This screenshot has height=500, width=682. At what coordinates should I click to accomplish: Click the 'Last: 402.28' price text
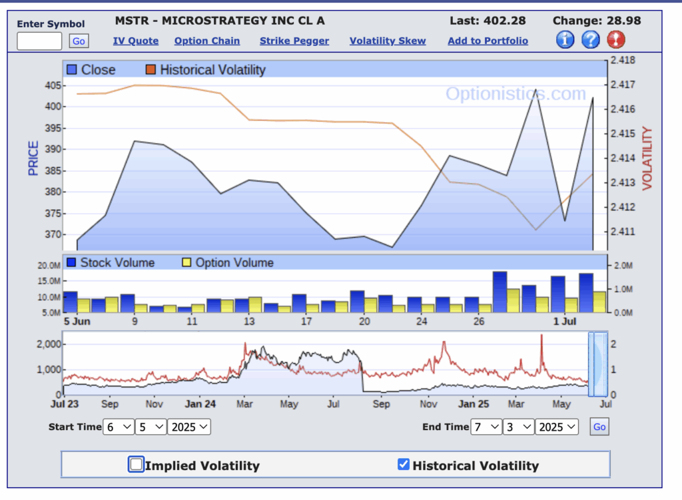[488, 21]
